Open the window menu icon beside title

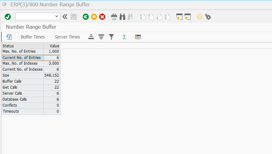coord(5,4)
